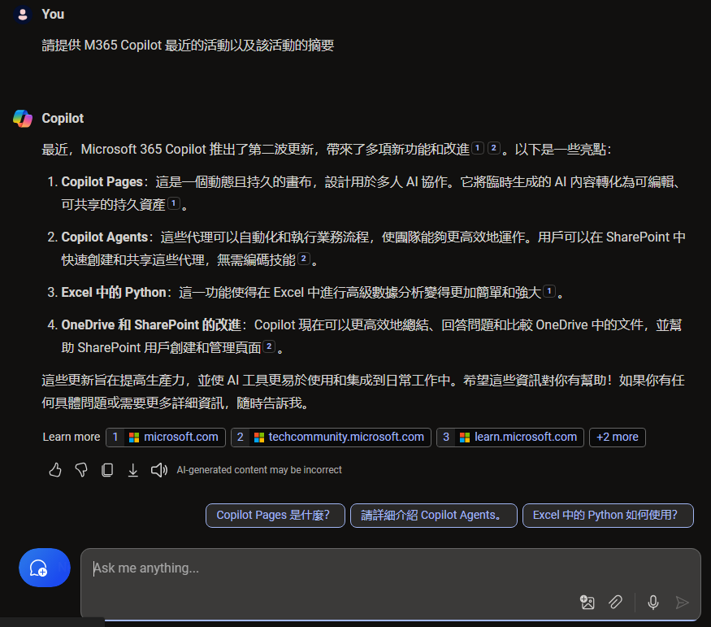
Task: Click citation 2 after OneDrive SharePoint item
Action: point(269,346)
